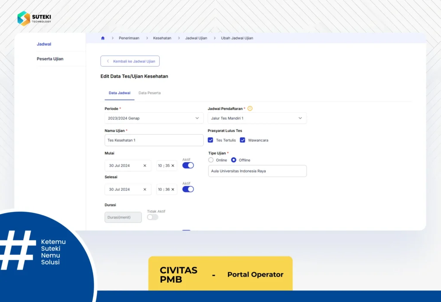
Task: Open Peserta Ujian in the sidebar
Action: click(x=50, y=59)
